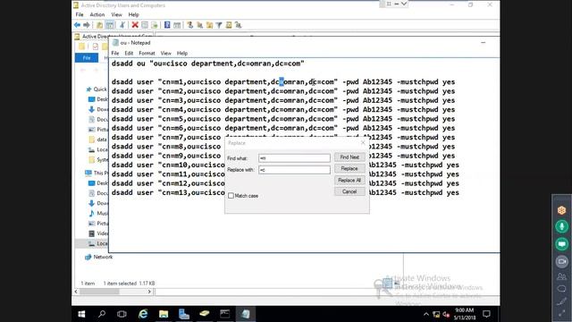Click the orange hexagon icon in meeting panel

pyautogui.click(x=562, y=210)
